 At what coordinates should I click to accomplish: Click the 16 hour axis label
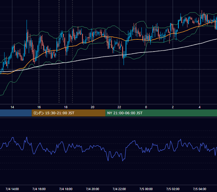39,107
